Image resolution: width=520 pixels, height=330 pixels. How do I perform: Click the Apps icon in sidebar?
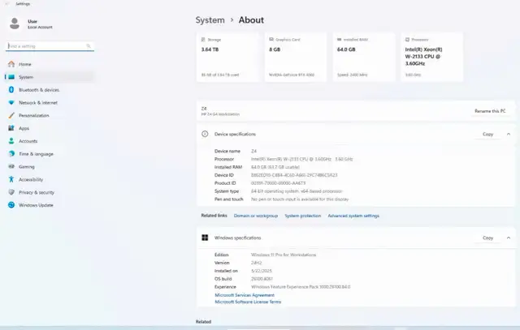(11, 128)
